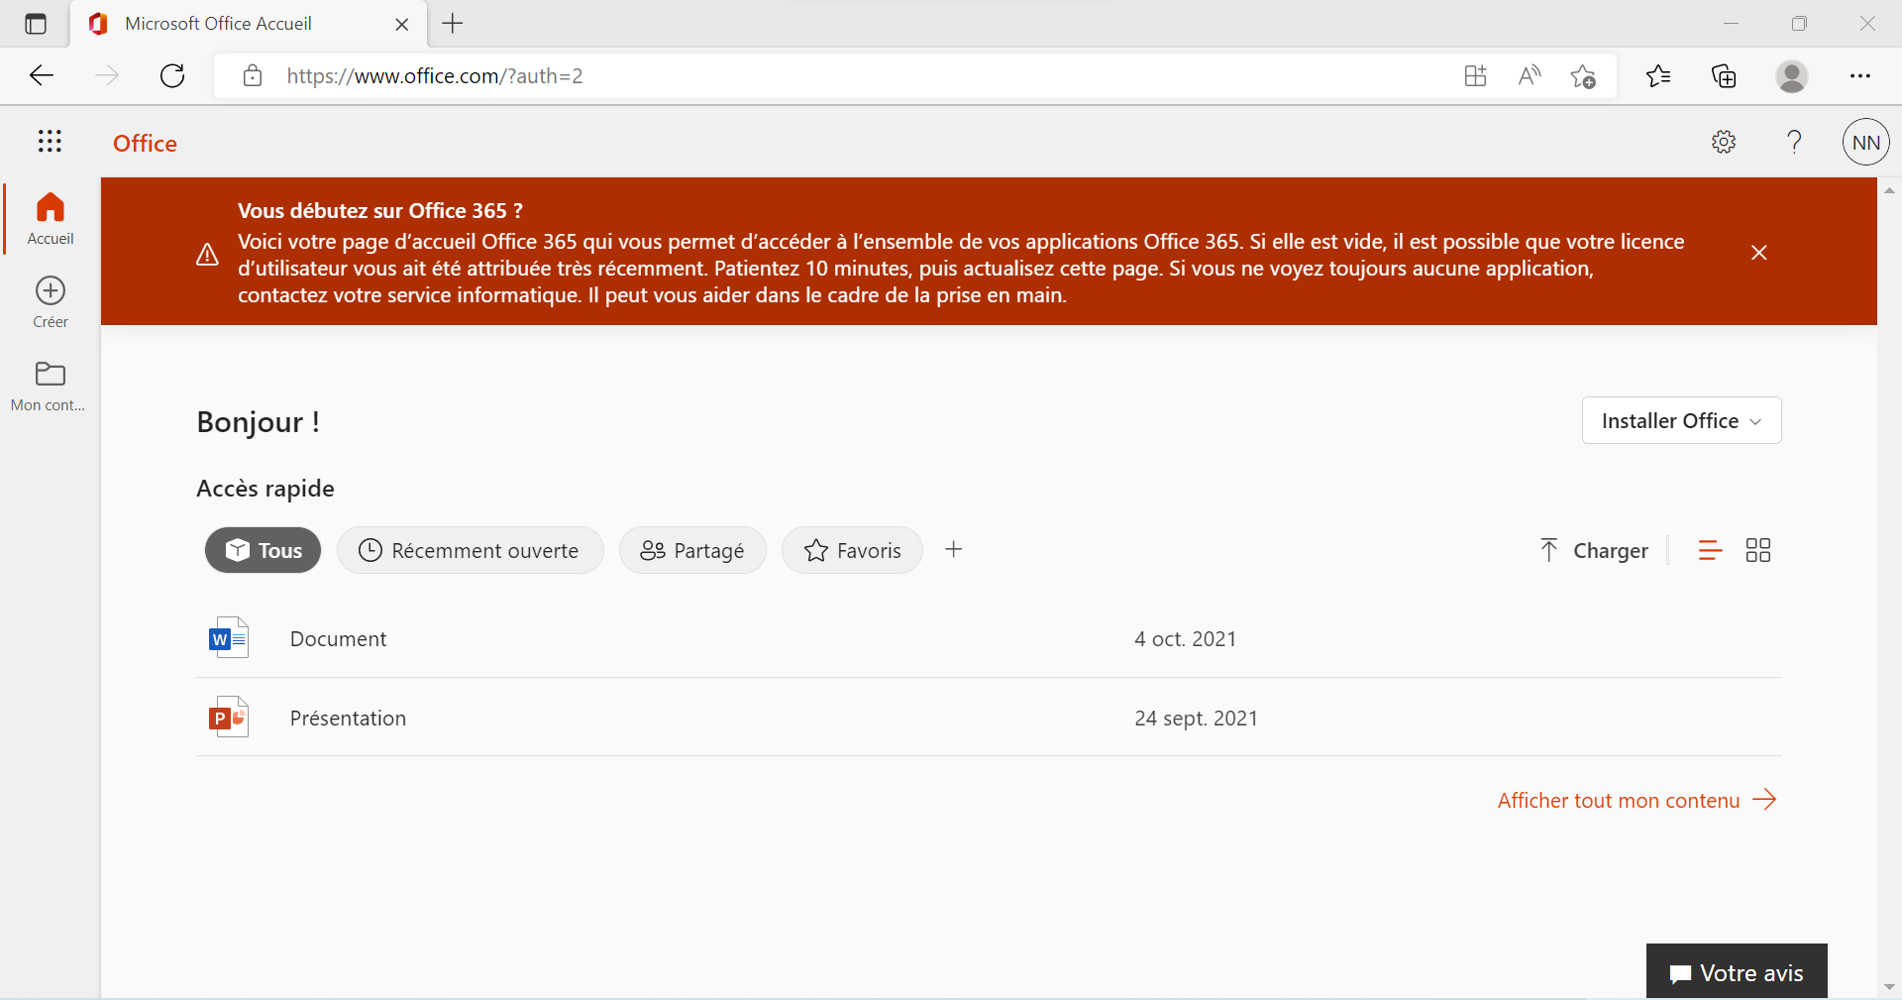
Task: Open the Favorites list
Action: (1658, 75)
